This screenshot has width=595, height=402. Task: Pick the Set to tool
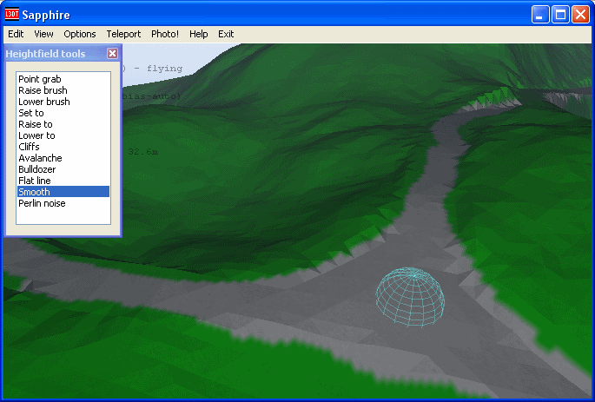coord(31,113)
